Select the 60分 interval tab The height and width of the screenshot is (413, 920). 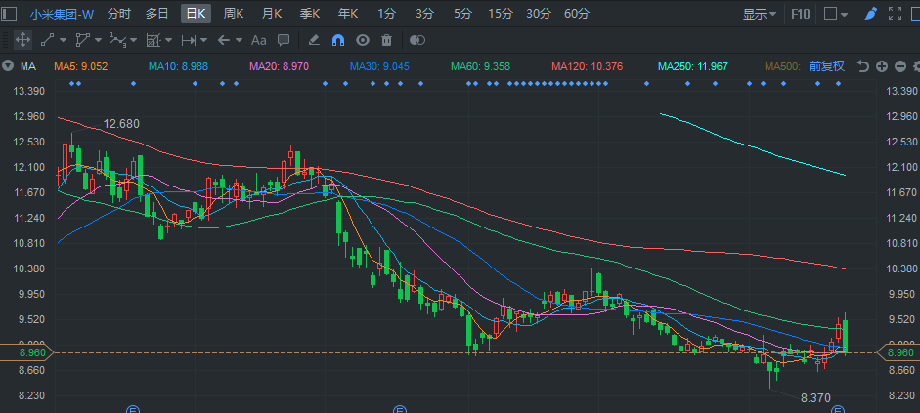click(577, 14)
